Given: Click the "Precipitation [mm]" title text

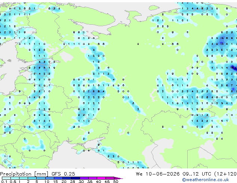Looking at the screenshot, I should pos(24,174).
